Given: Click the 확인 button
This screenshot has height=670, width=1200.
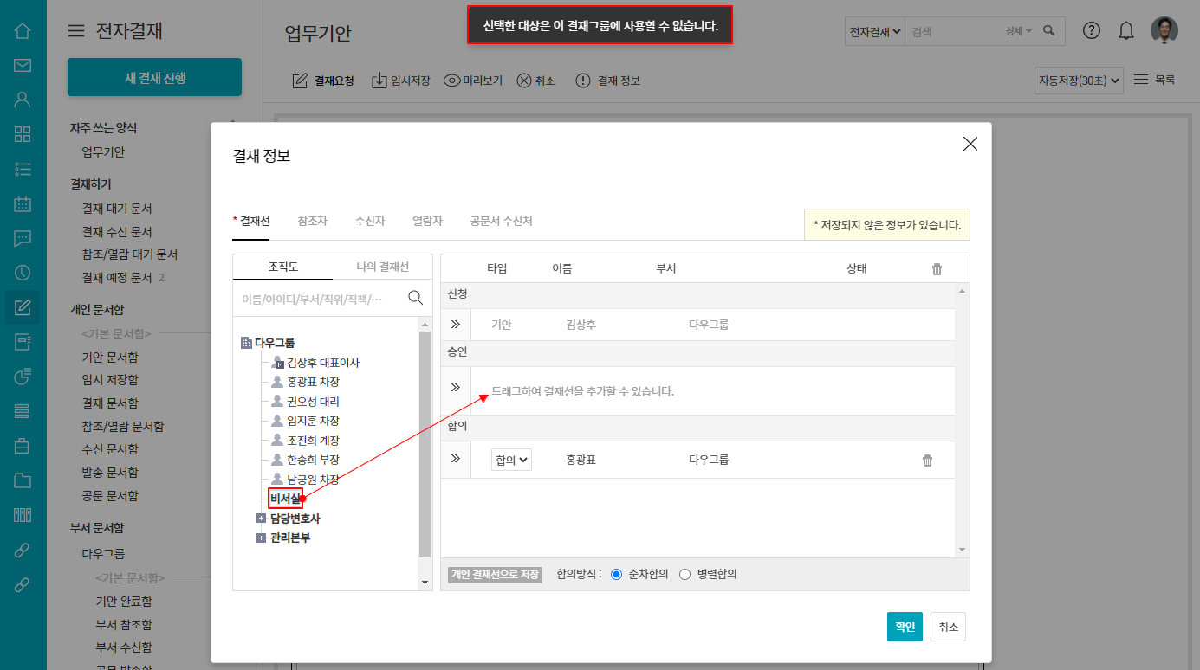Looking at the screenshot, I should tap(905, 627).
